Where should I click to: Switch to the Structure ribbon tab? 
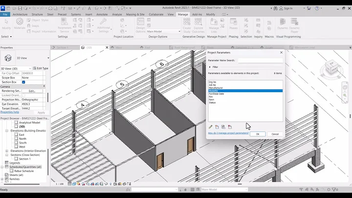(x=37, y=14)
